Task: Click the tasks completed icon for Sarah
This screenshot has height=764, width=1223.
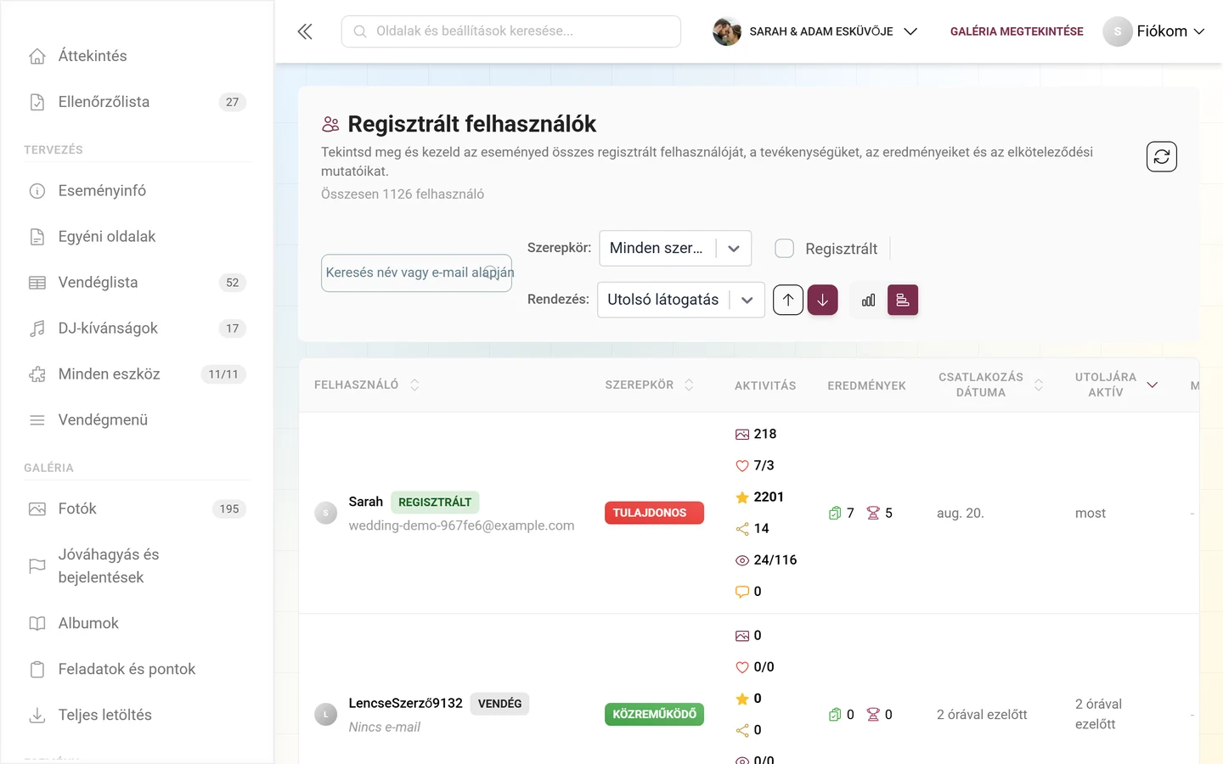Action: click(835, 513)
